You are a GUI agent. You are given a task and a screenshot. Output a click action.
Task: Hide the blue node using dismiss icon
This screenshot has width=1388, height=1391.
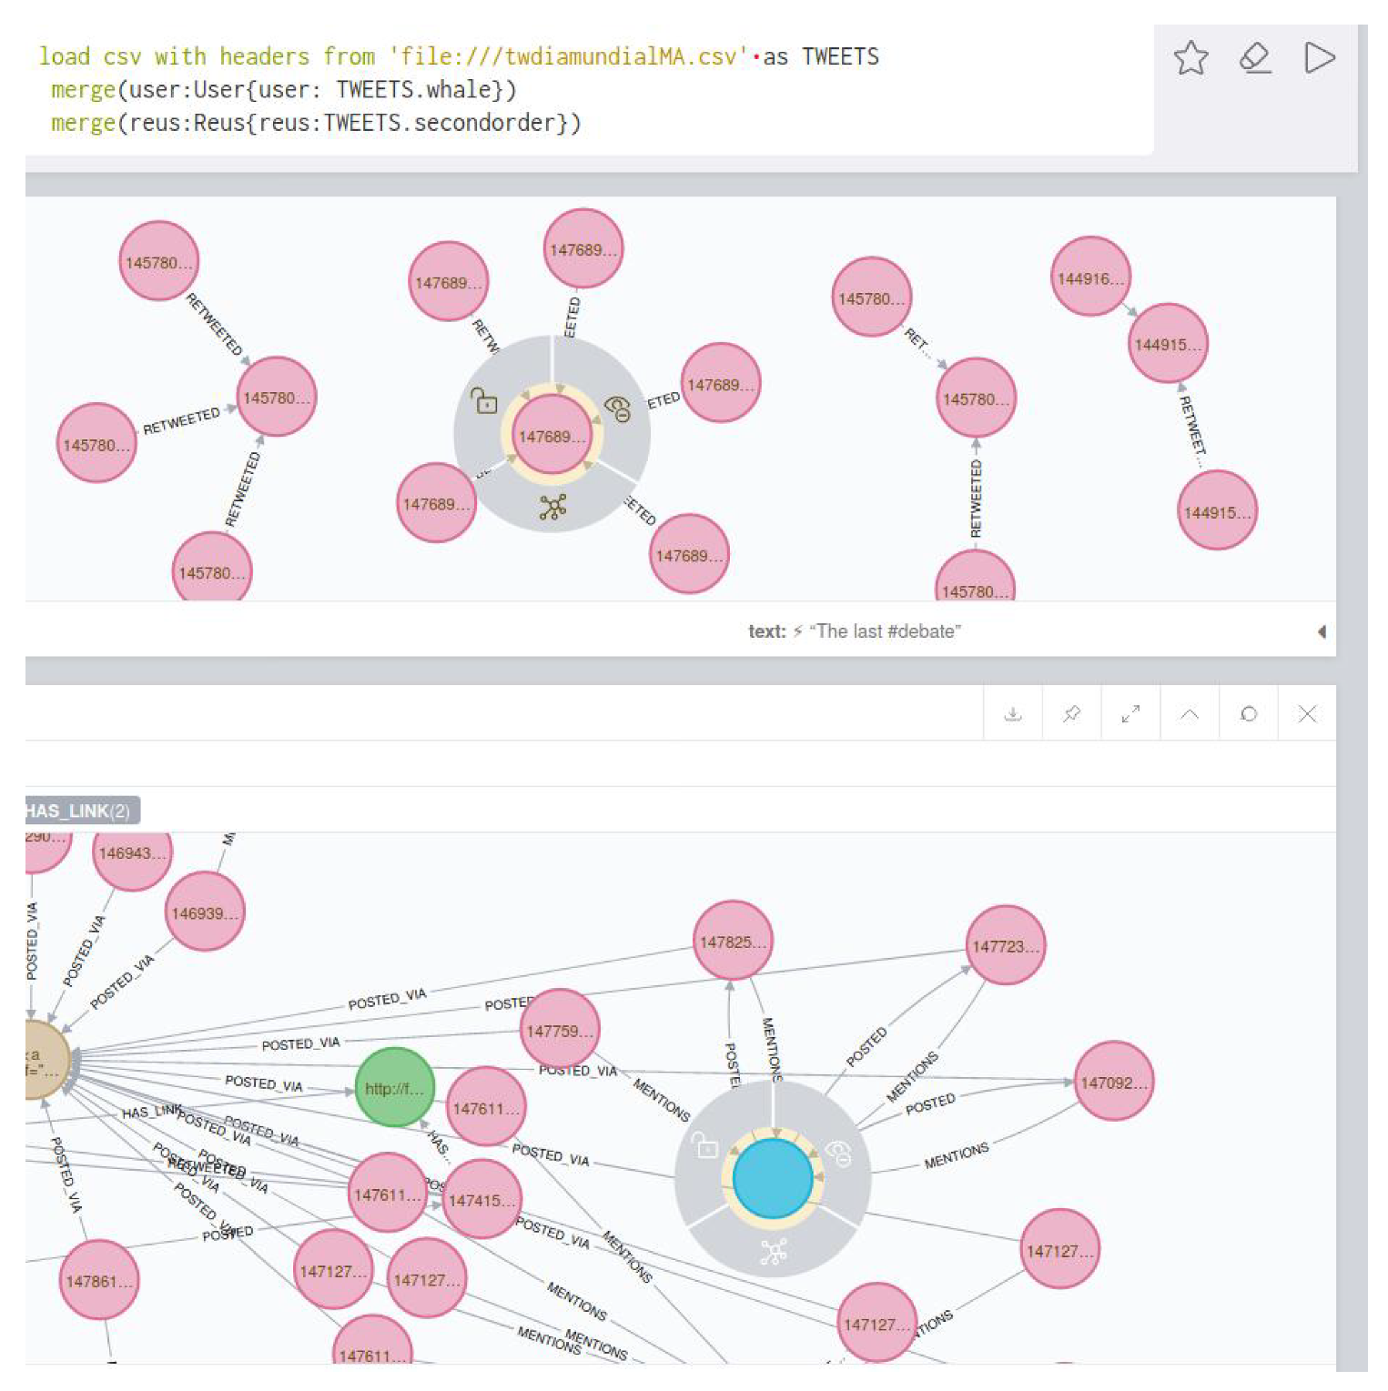coord(839,1154)
